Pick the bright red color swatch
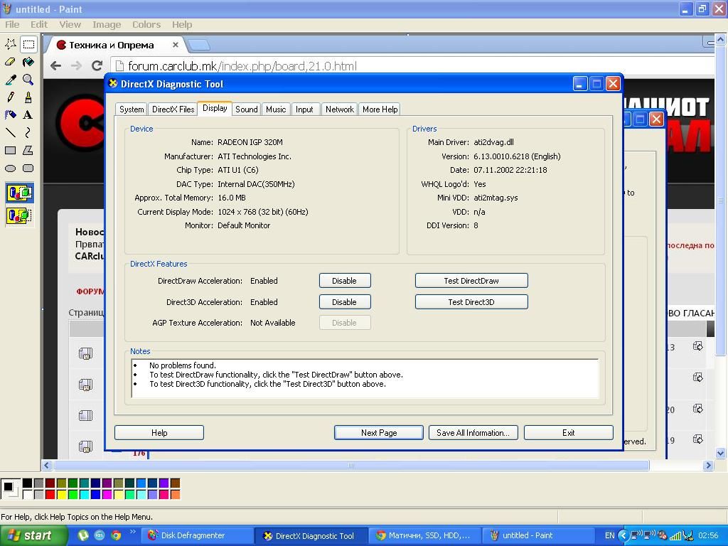Screen dimensions: 728x546 [x=50, y=495]
